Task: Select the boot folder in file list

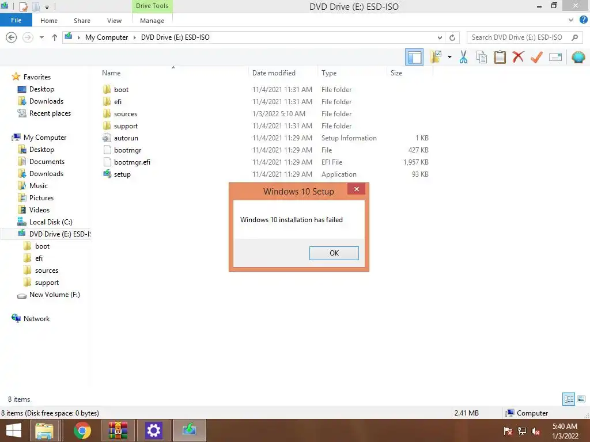Action: 121,89
